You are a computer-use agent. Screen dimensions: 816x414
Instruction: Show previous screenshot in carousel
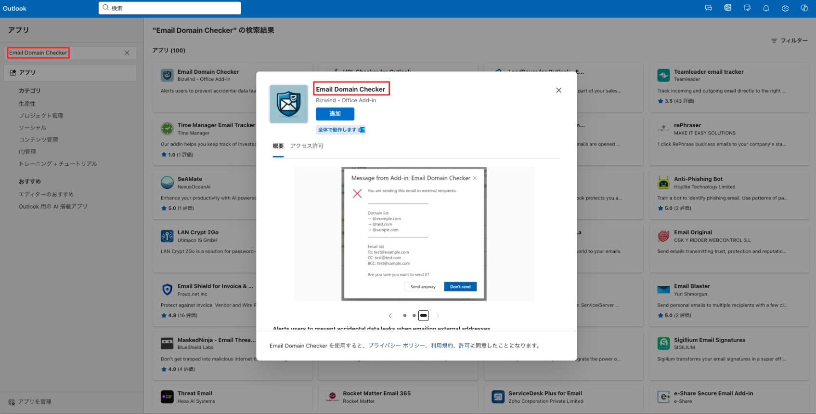(x=390, y=316)
